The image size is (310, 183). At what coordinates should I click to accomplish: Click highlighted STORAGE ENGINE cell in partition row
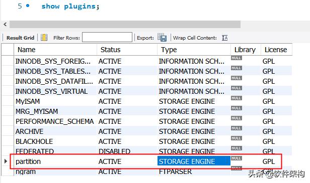click(194, 161)
